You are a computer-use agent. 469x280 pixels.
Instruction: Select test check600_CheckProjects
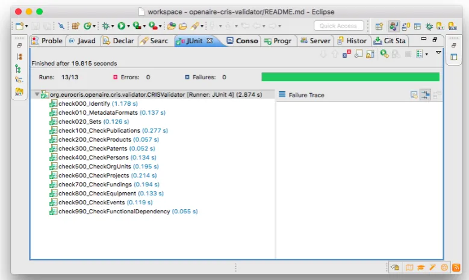tap(103, 175)
